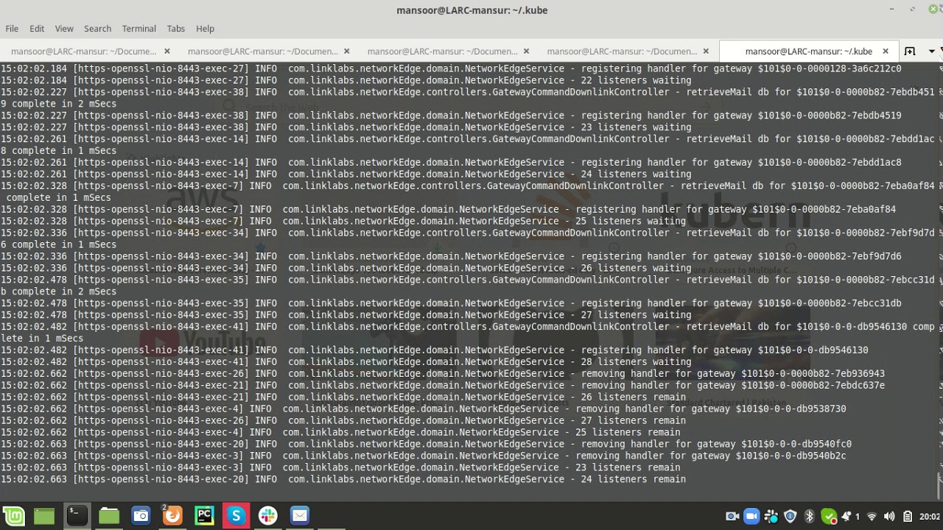943x530 pixels.
Task: Open the notifications bell in the tray
Action: pyautogui.click(x=846, y=517)
